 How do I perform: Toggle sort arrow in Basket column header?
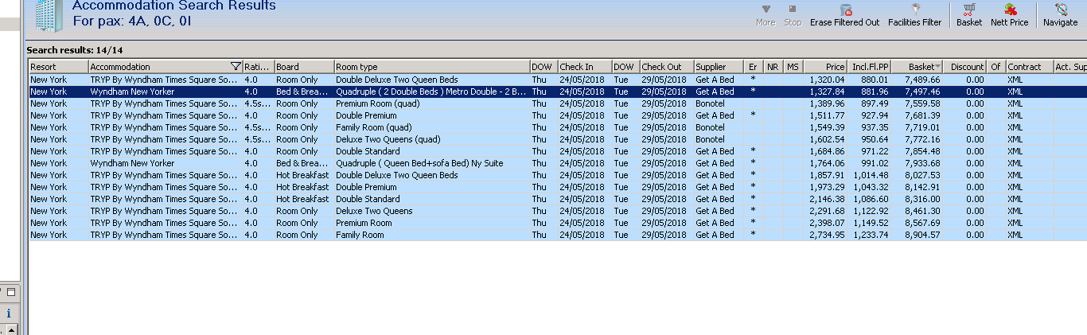[x=938, y=67]
